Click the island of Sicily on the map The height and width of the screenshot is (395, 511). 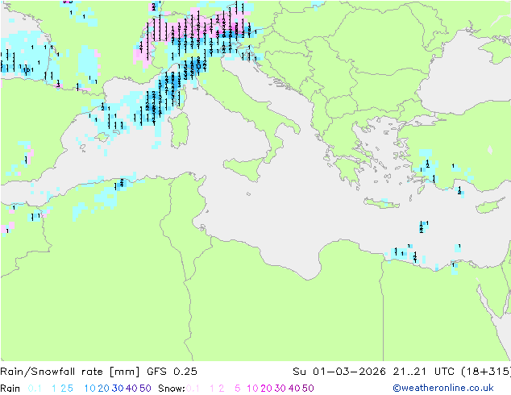click(245, 168)
